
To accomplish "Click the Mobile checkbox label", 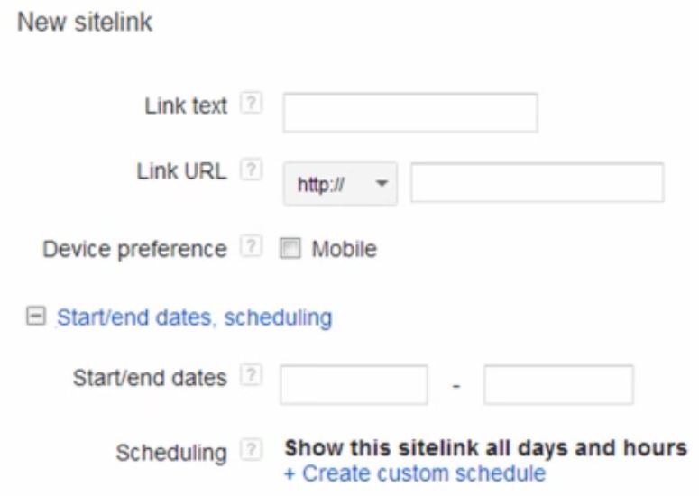I will click(345, 249).
